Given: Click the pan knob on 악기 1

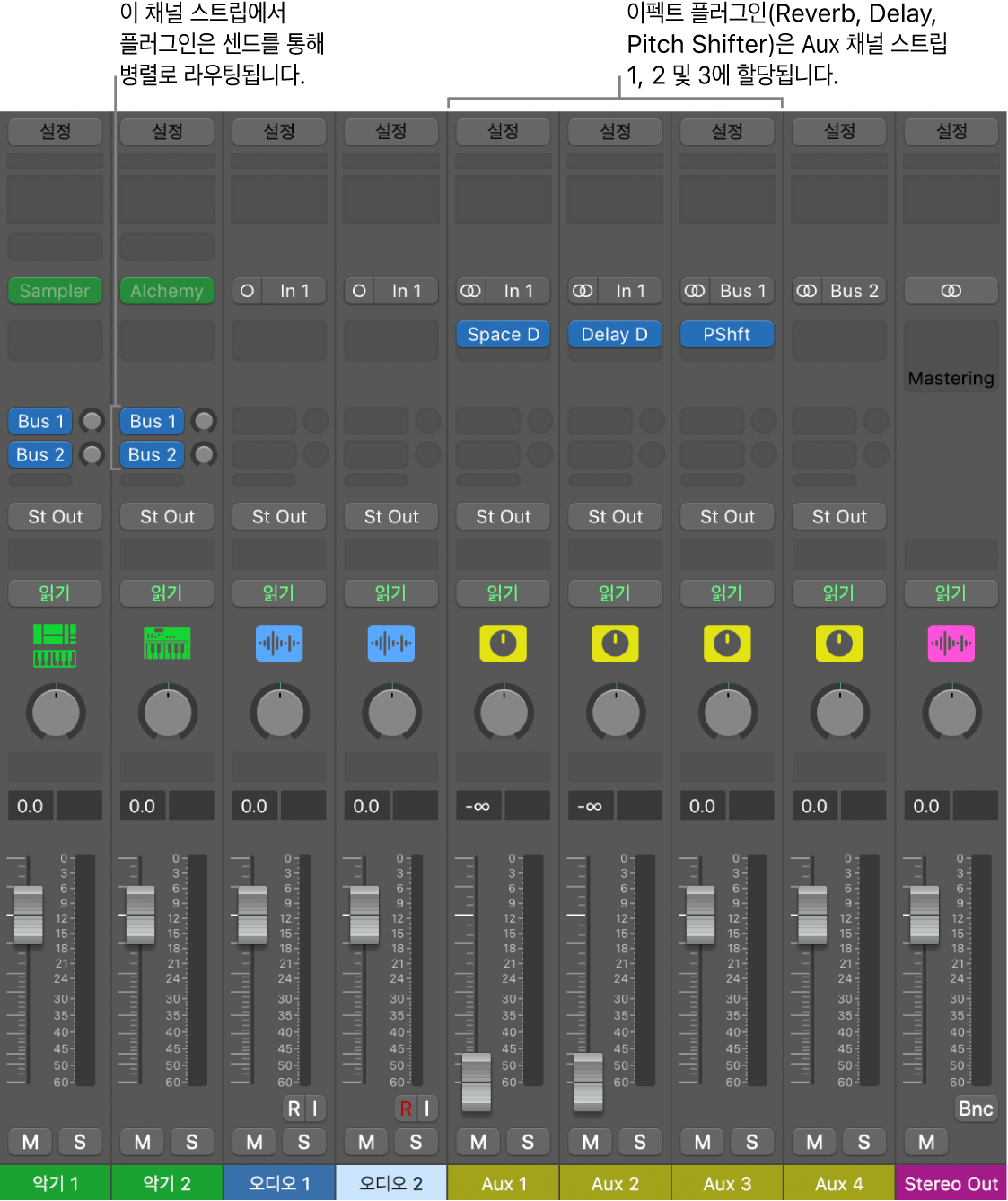Looking at the screenshot, I should [x=56, y=713].
